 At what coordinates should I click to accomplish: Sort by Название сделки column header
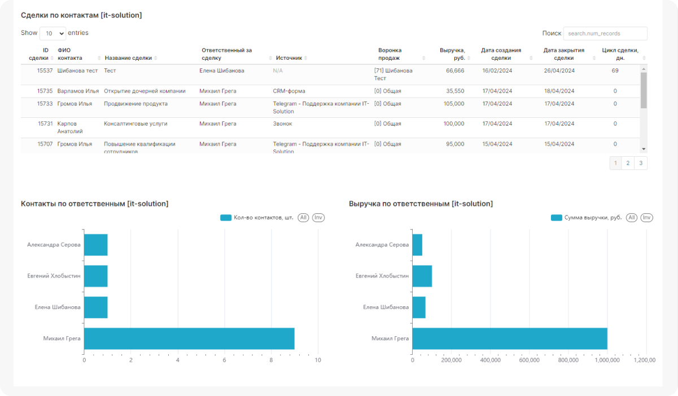(131, 58)
